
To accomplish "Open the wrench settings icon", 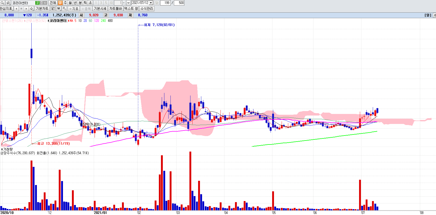I will click(x=64, y=9).
